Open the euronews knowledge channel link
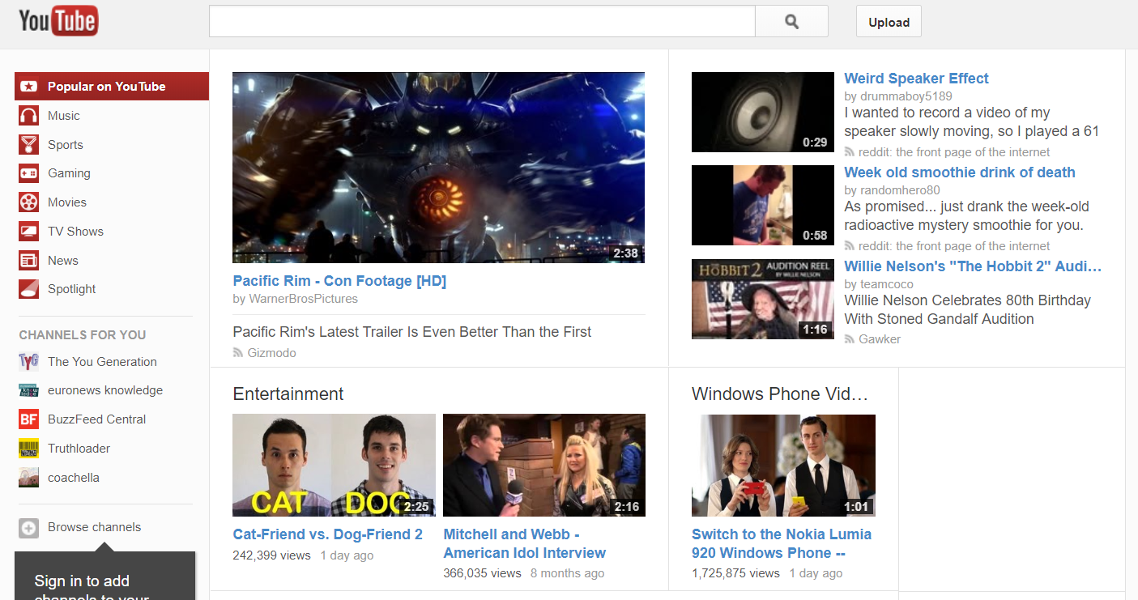The height and width of the screenshot is (600, 1138). point(105,390)
